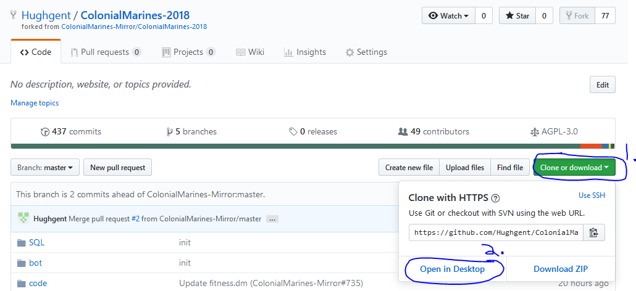The height and width of the screenshot is (291, 636).
Task: Click the help icon beside Clone with HTTPS
Action: [495, 199]
